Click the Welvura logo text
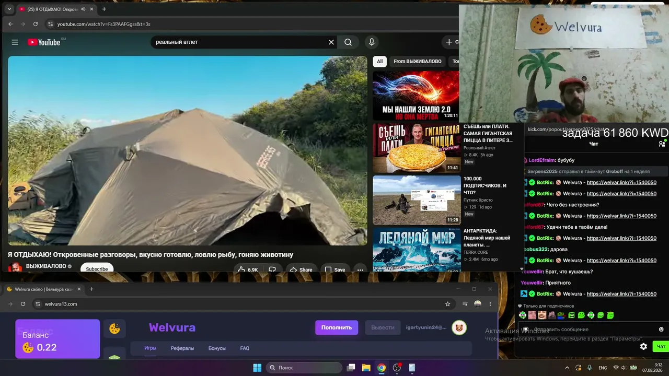669x376 pixels. 172,327
